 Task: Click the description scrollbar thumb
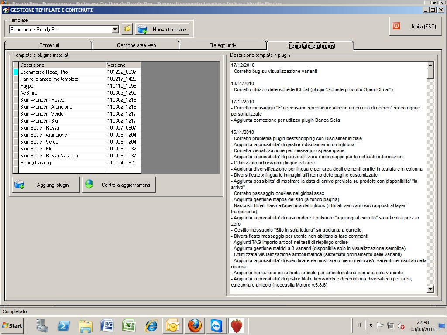pyautogui.click(x=430, y=73)
